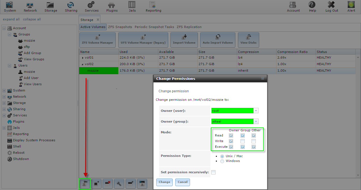Switch to the Active Volumes tab
Viewport: 361px width, 190px height.
pos(93,27)
